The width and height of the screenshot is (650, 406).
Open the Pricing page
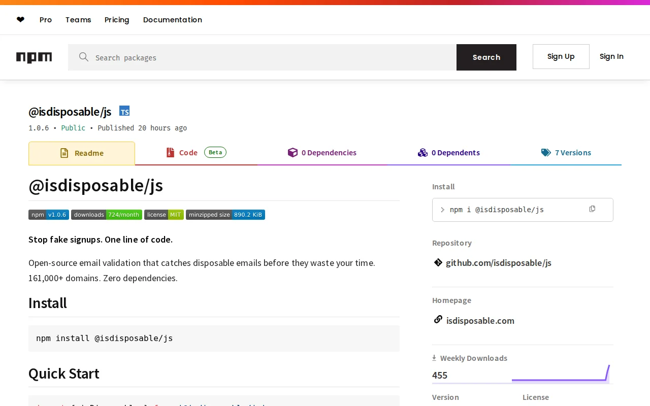117,20
